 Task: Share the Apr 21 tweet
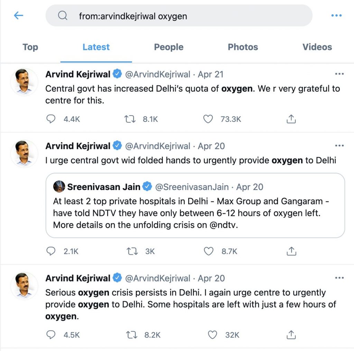point(291,119)
